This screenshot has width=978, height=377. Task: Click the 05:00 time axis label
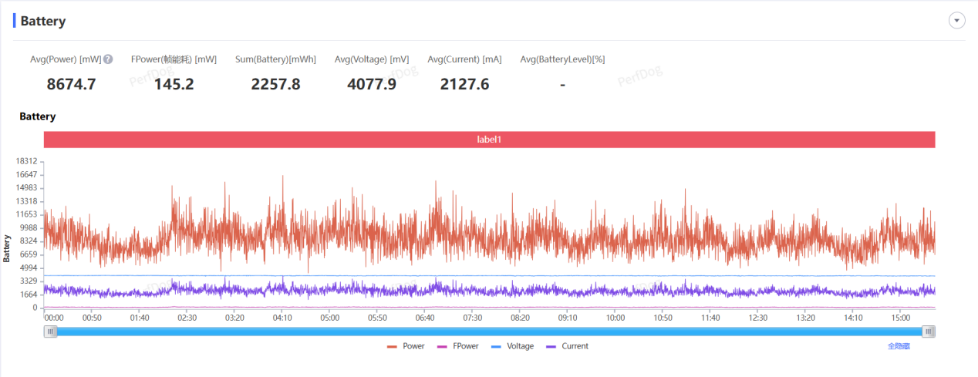(x=329, y=318)
